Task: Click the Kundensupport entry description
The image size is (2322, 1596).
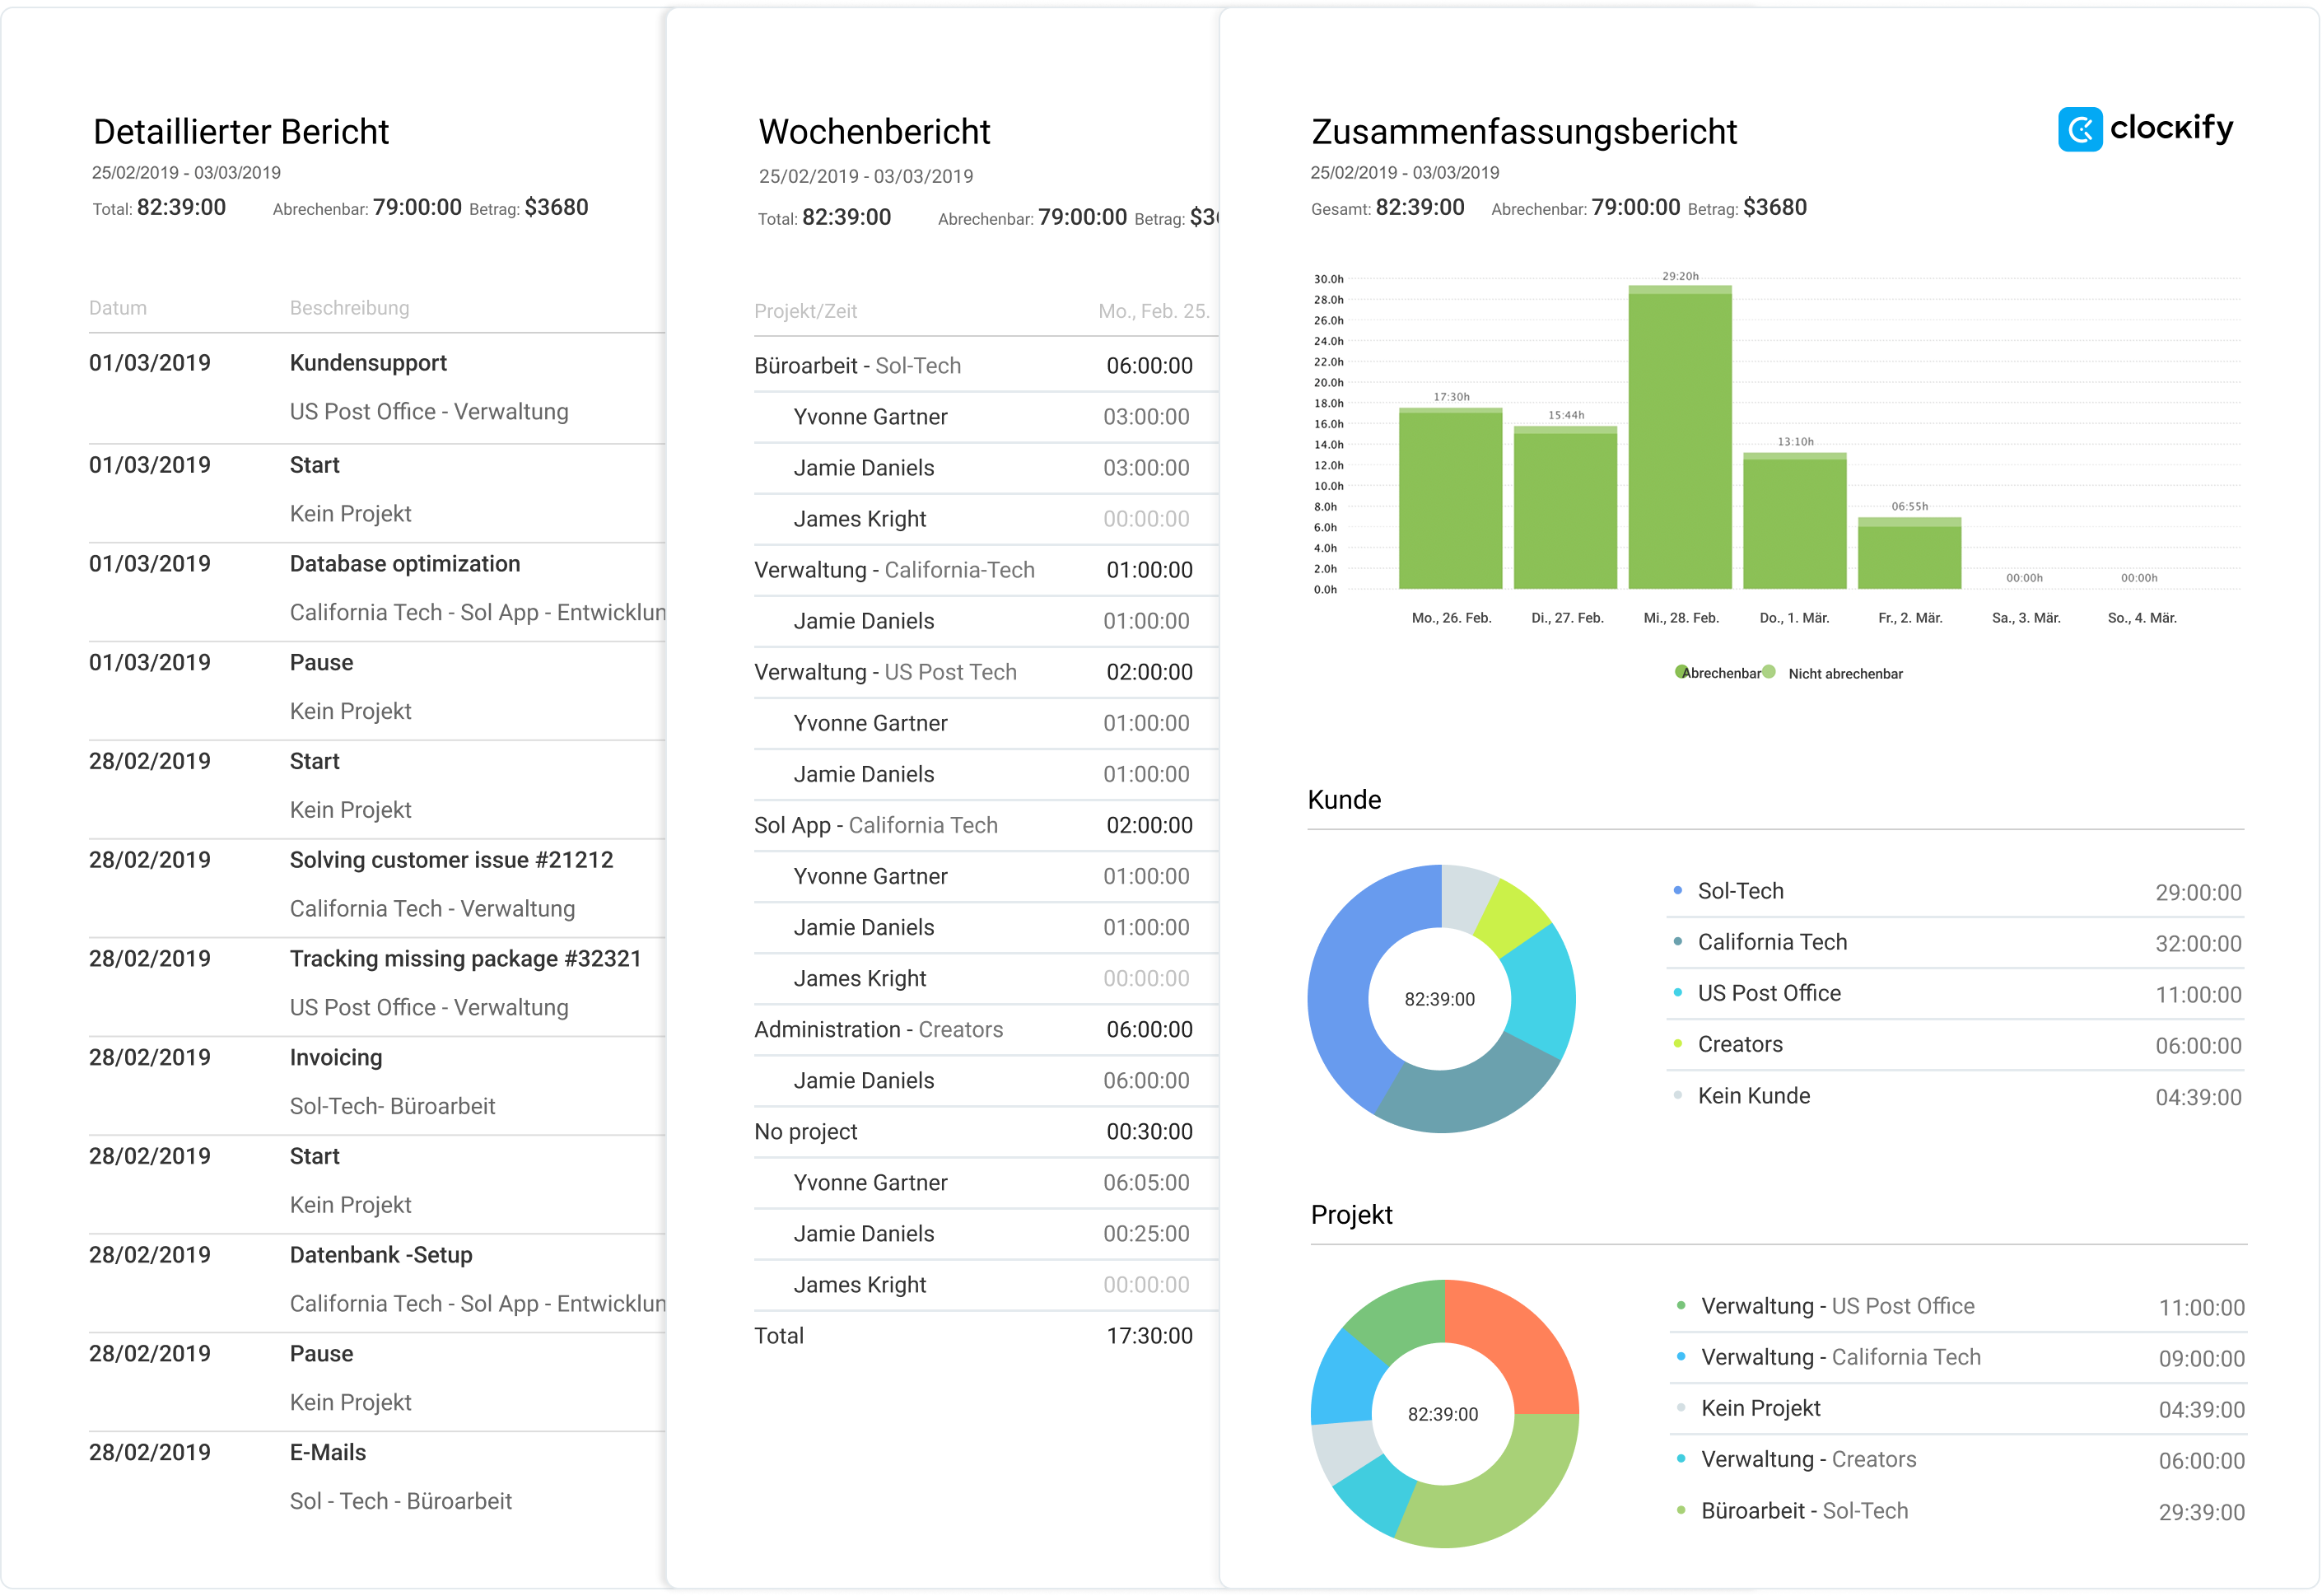Action: (x=368, y=363)
